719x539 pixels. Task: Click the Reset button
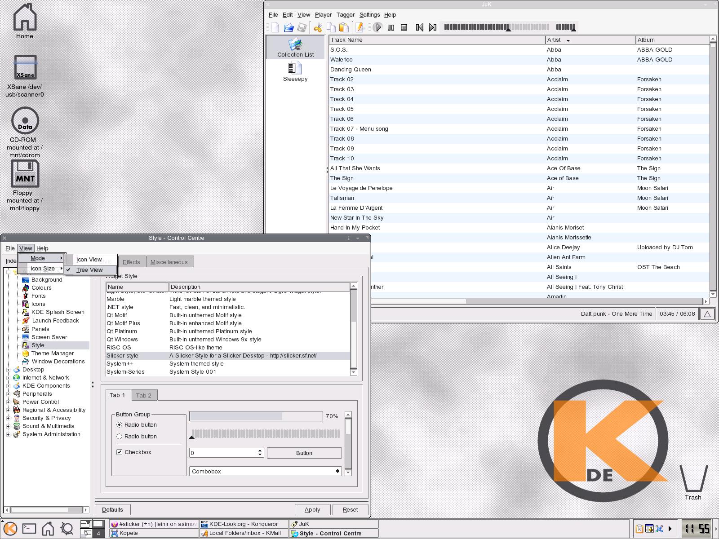pos(350,509)
